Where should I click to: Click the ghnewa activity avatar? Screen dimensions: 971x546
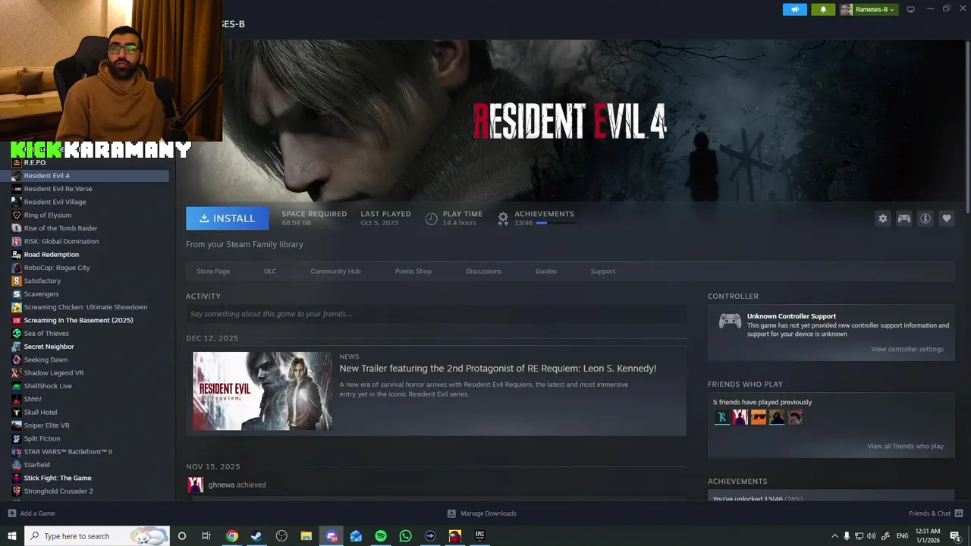(196, 485)
